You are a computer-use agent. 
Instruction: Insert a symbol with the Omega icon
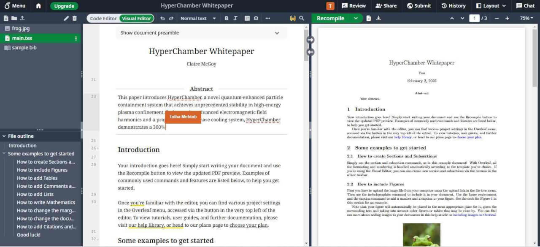click(x=255, y=18)
